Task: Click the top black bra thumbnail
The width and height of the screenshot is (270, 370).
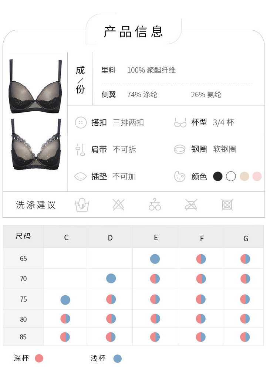Action: coord(36,86)
